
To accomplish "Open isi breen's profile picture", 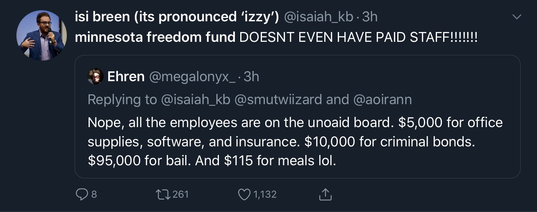I will point(41,36).
